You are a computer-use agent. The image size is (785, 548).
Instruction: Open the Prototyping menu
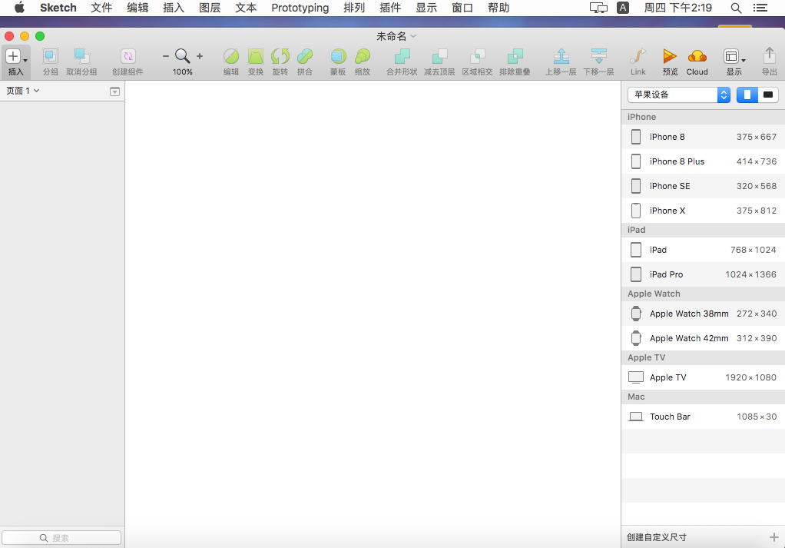pyautogui.click(x=300, y=8)
